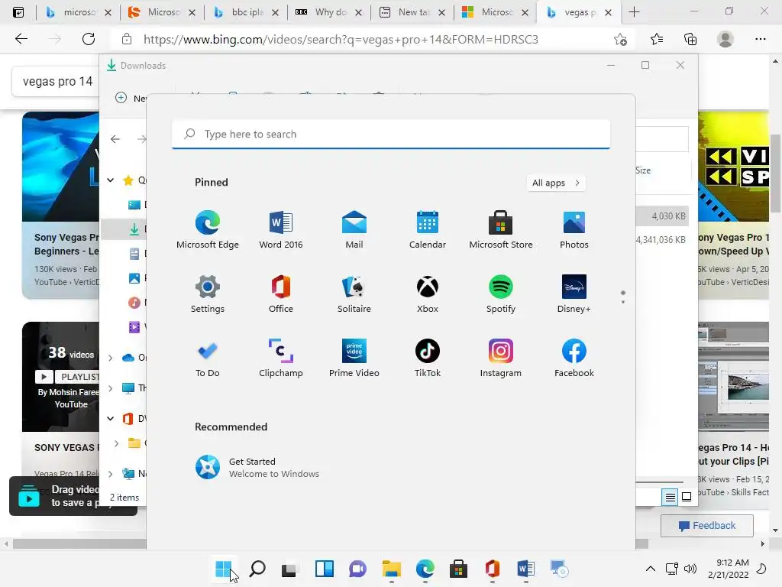This screenshot has height=587, width=782.
Task: Open Edge profile avatar
Action: [725, 40]
